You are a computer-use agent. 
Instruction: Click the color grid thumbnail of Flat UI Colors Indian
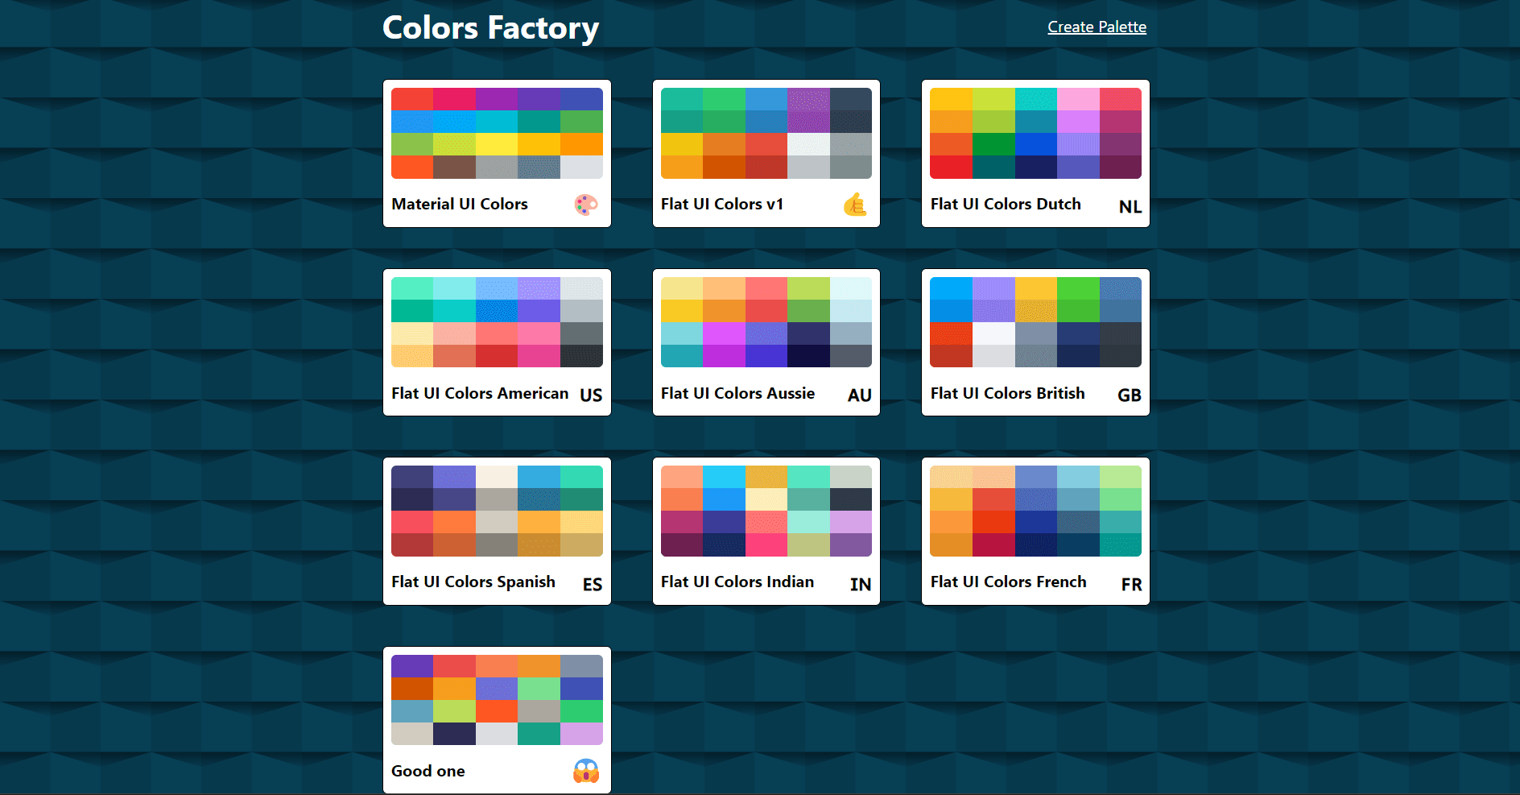(766, 511)
